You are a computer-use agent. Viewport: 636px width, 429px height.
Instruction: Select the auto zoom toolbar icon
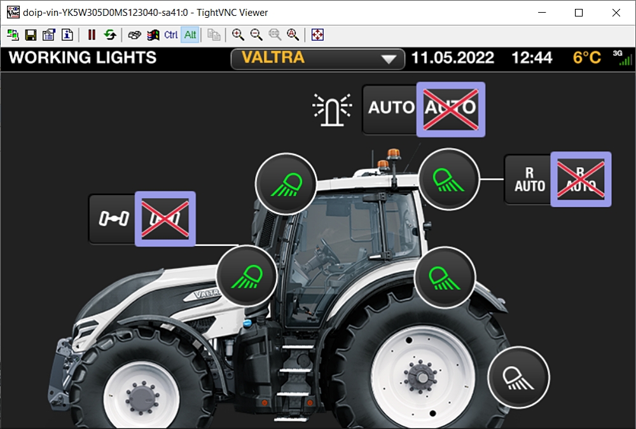pyautogui.click(x=293, y=35)
